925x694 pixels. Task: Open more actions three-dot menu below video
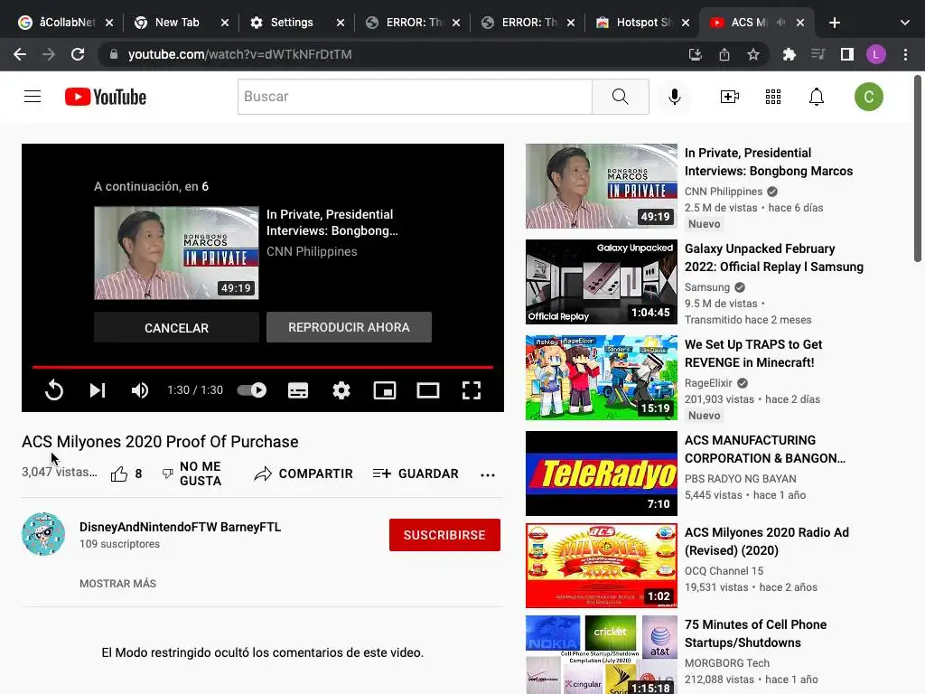(487, 474)
